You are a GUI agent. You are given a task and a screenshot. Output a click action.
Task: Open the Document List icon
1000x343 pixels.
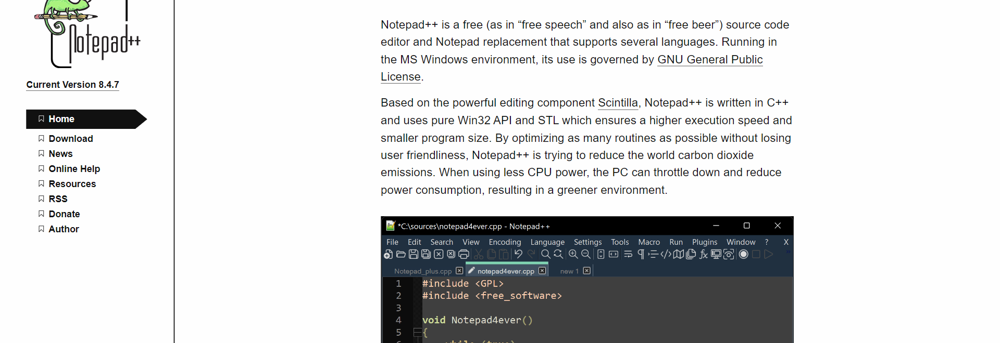click(691, 254)
